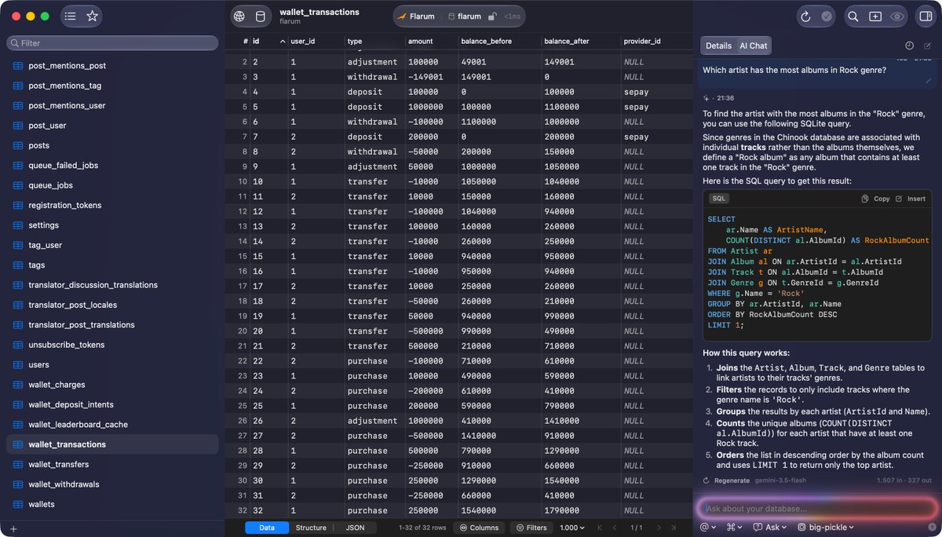Sort by the user_id column header

coord(316,41)
